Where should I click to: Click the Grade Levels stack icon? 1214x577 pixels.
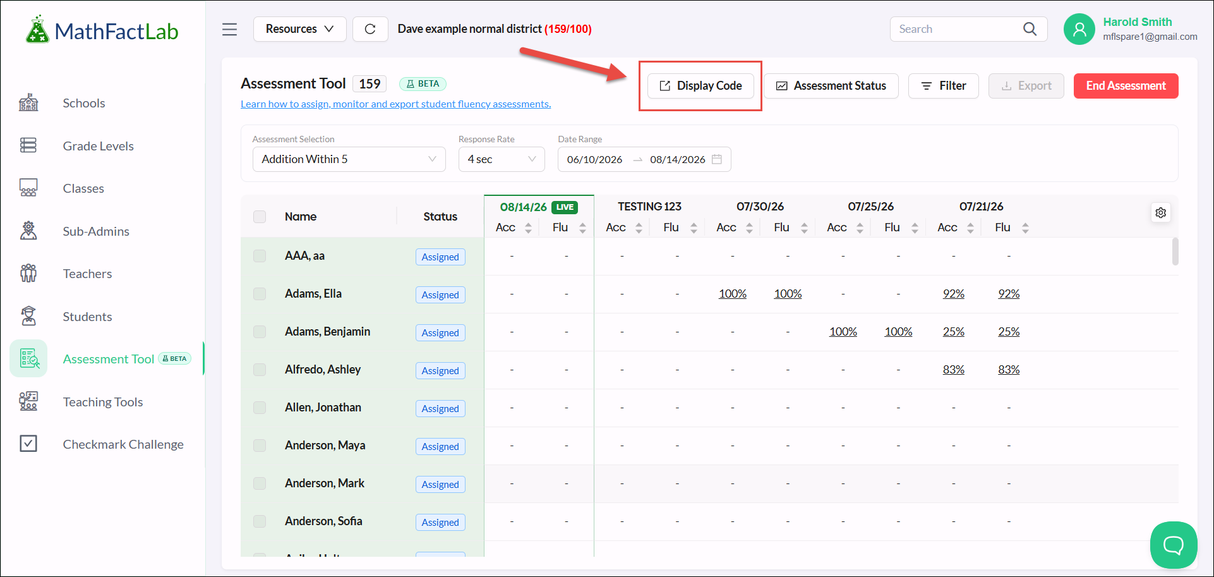28,146
